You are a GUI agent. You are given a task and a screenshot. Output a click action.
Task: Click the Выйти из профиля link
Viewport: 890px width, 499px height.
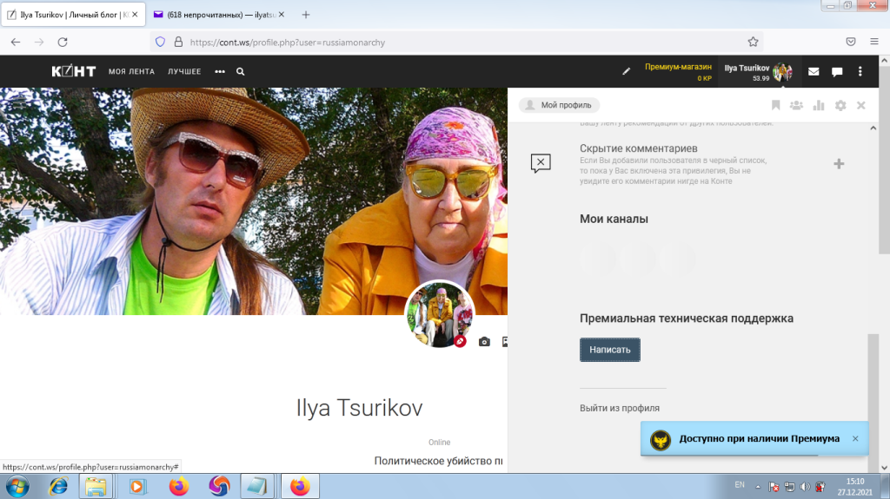pyautogui.click(x=619, y=408)
